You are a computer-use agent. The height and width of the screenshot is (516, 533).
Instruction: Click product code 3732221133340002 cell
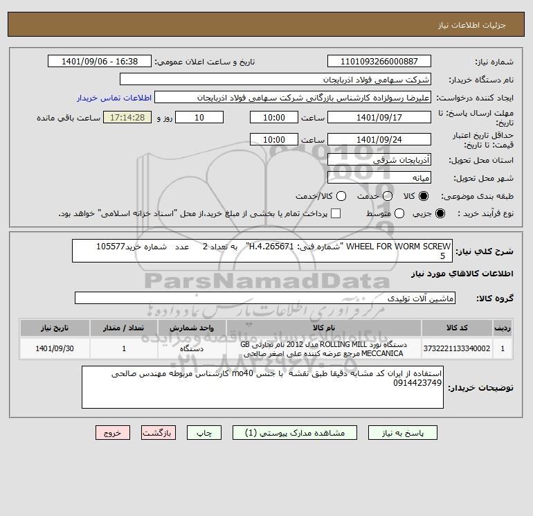point(457,348)
